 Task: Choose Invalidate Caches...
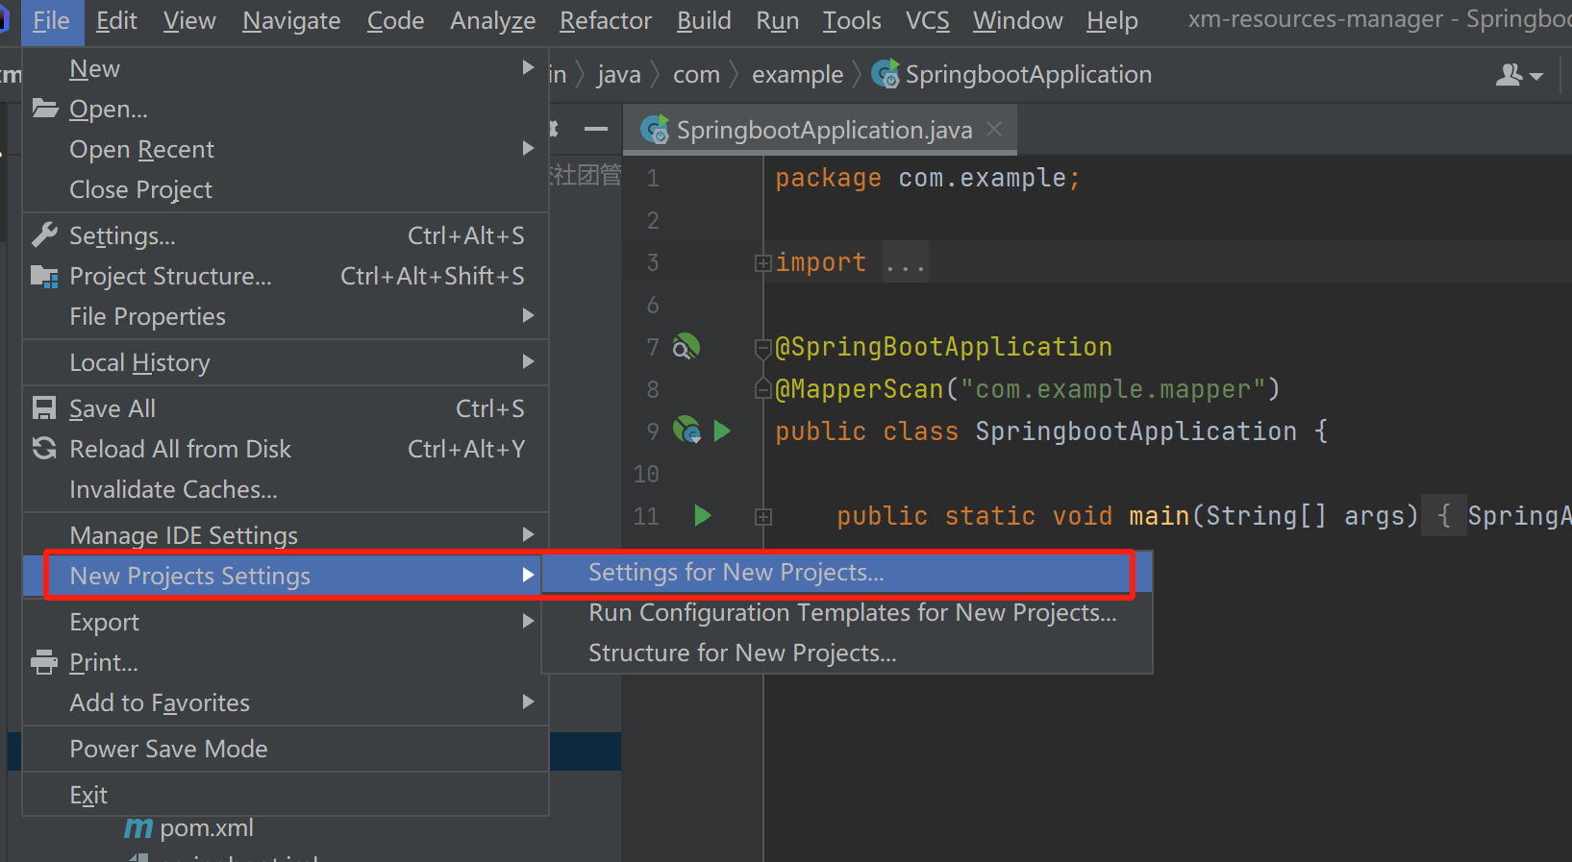[x=286, y=490]
